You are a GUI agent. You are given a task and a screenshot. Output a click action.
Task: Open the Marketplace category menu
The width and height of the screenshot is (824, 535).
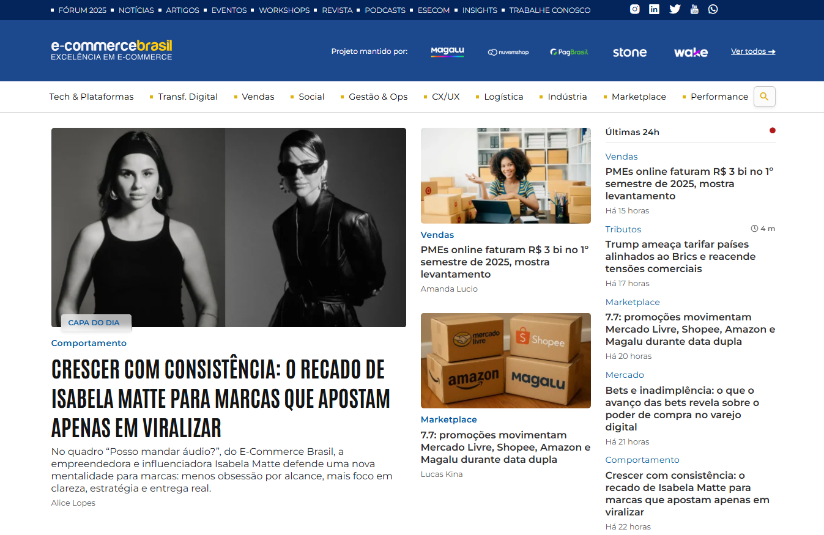point(639,97)
